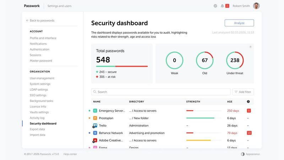The width and height of the screenshot is (284, 160).
Task: Click the Appearance half-circle icon
Action: [243, 154]
